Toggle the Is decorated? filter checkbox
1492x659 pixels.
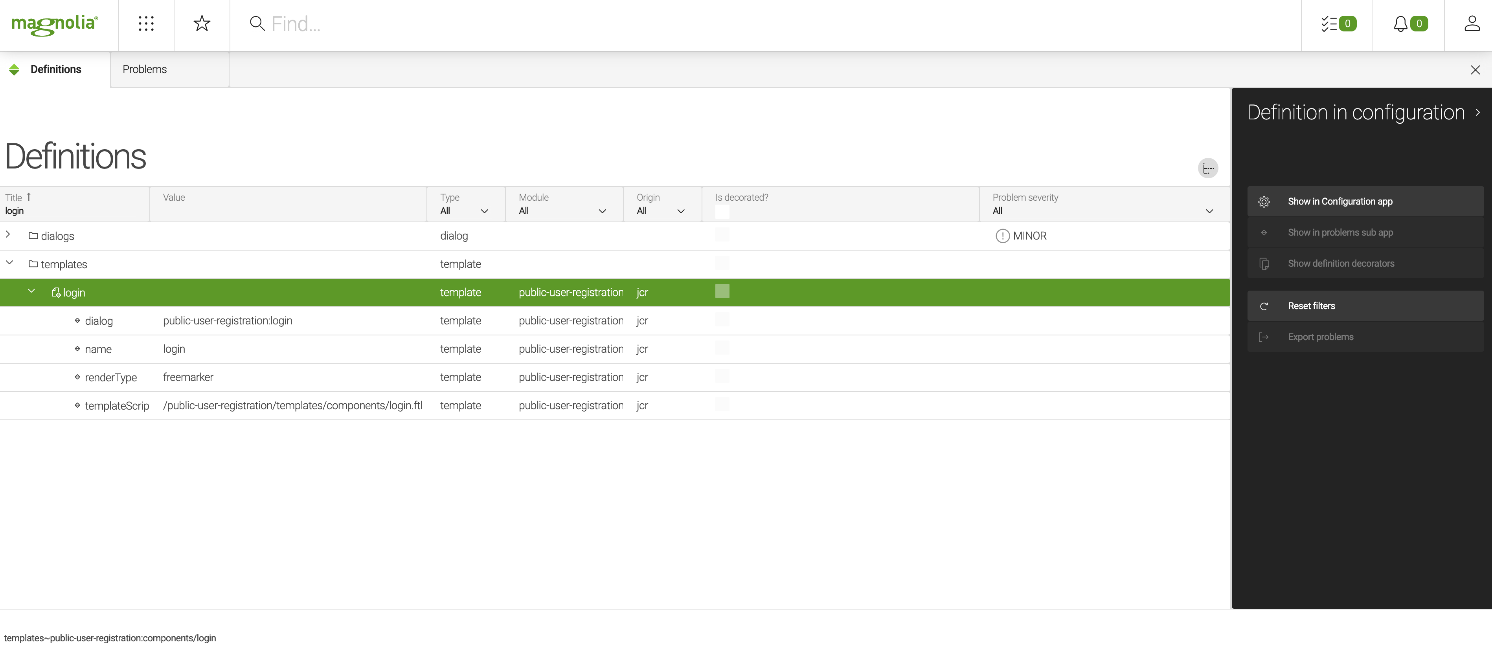(722, 212)
